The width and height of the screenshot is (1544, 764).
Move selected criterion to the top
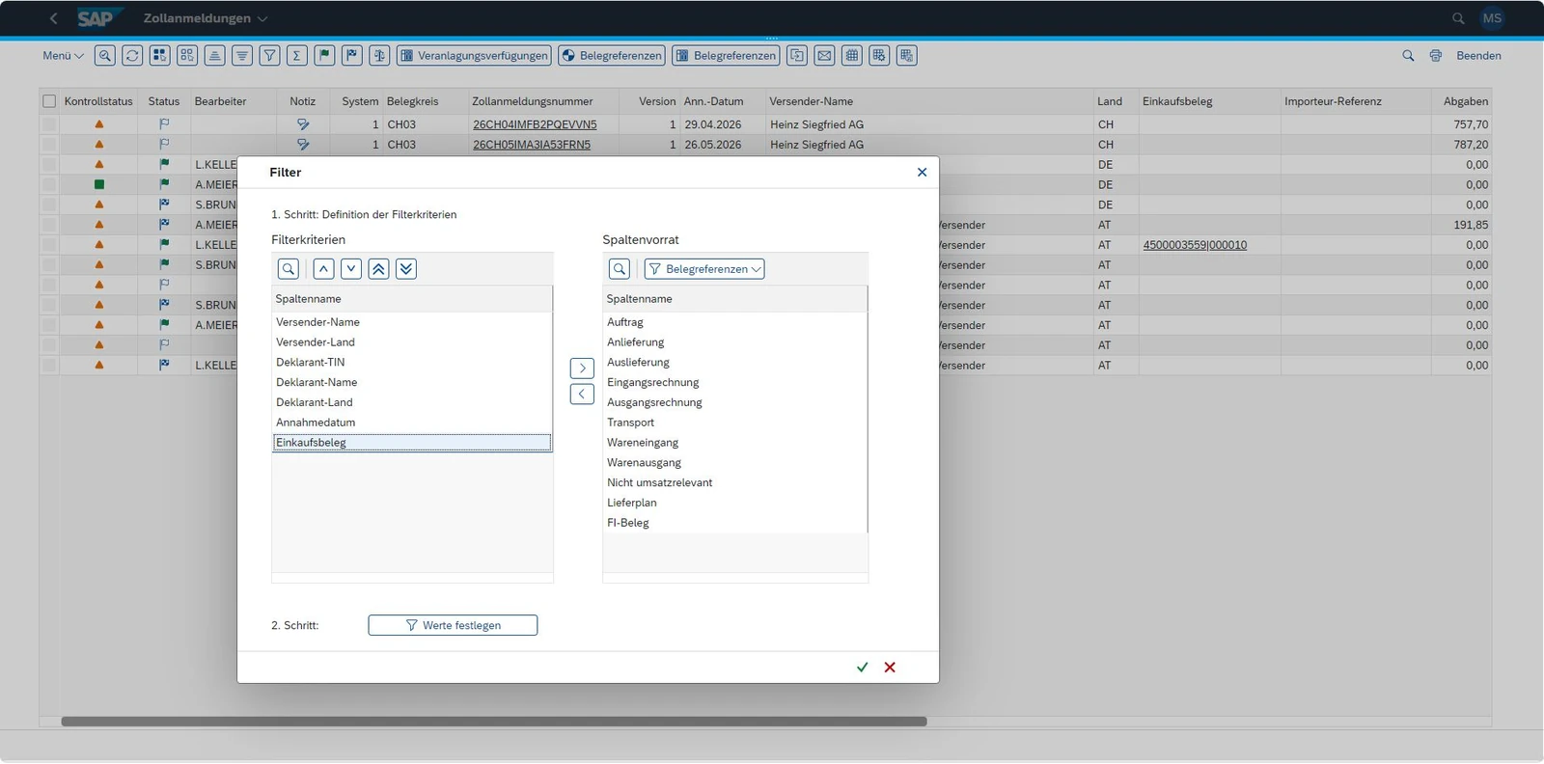click(379, 269)
